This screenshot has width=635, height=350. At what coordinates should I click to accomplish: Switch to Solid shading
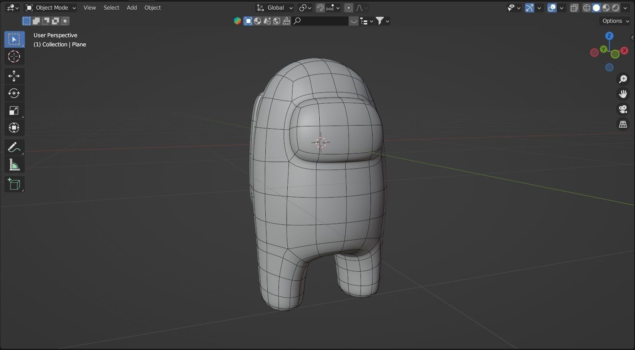click(x=596, y=8)
